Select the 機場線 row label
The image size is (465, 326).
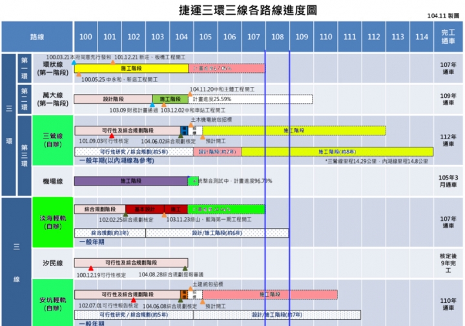pos(53,181)
